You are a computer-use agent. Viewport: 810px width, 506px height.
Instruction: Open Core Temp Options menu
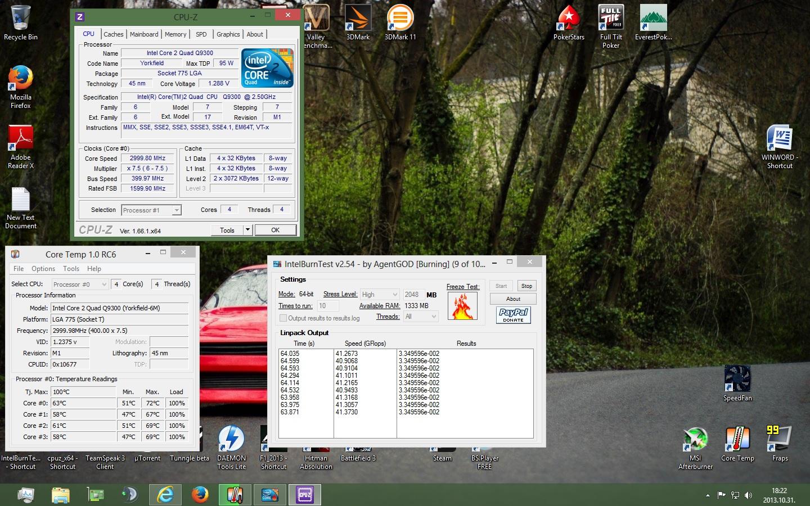[x=43, y=269]
